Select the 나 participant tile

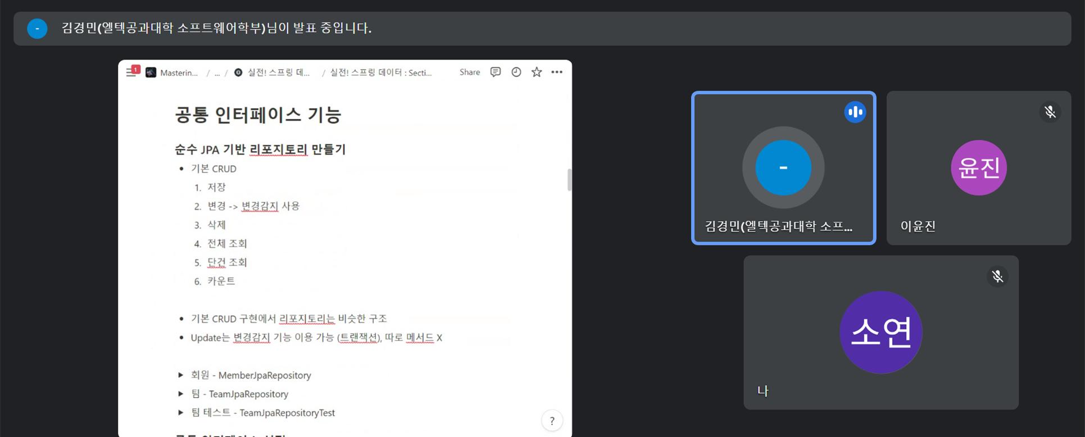point(880,332)
